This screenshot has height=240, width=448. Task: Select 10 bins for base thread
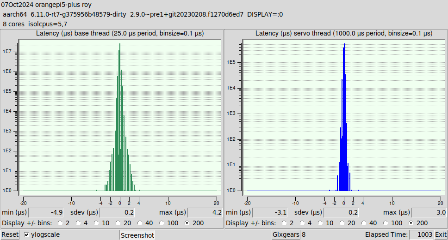point(96,223)
